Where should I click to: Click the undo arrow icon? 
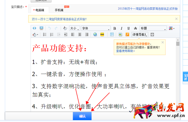(x=50, y=28)
